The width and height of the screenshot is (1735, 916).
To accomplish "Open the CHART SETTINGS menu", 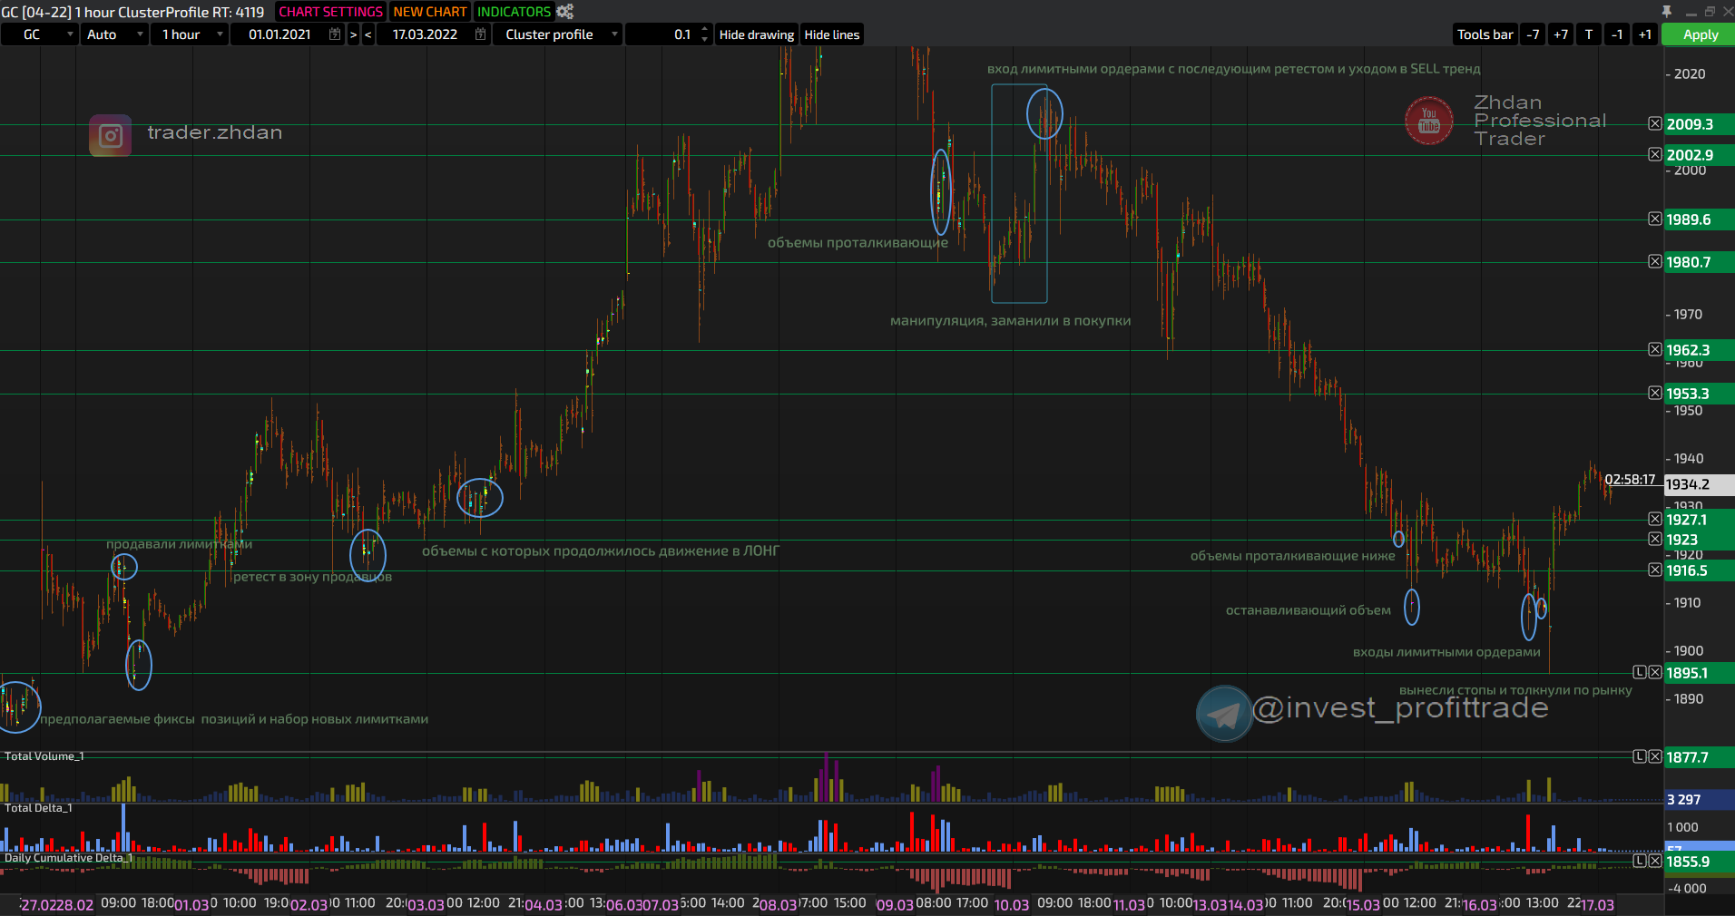I will point(330,12).
